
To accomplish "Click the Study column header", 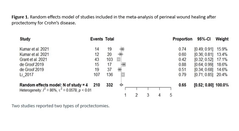I will coord(25,39).
